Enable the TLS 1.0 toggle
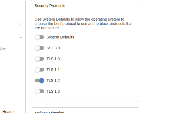This screenshot has height=113, width=173. pos(39,59)
